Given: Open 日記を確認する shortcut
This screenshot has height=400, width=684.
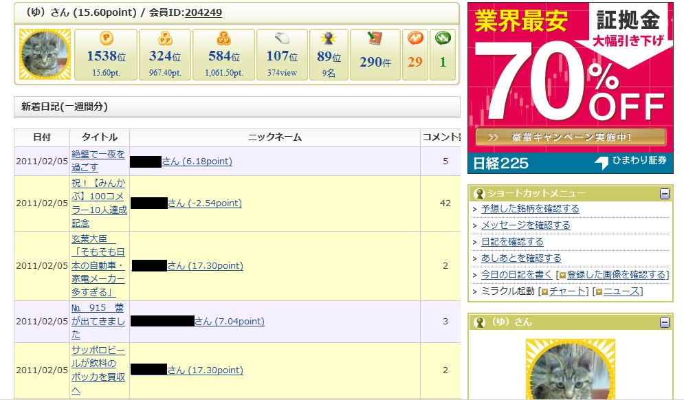Looking at the screenshot, I should [x=512, y=242].
